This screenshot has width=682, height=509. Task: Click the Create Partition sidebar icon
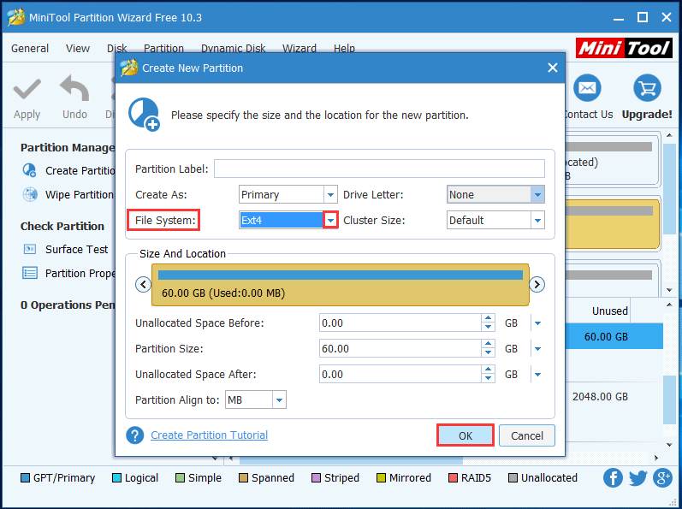(30, 170)
